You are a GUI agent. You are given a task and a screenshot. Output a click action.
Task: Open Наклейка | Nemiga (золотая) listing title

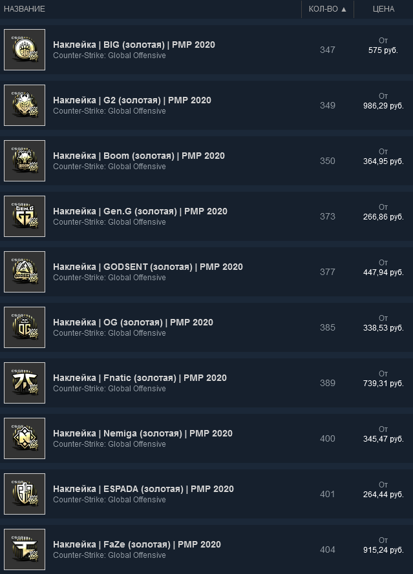(x=143, y=433)
